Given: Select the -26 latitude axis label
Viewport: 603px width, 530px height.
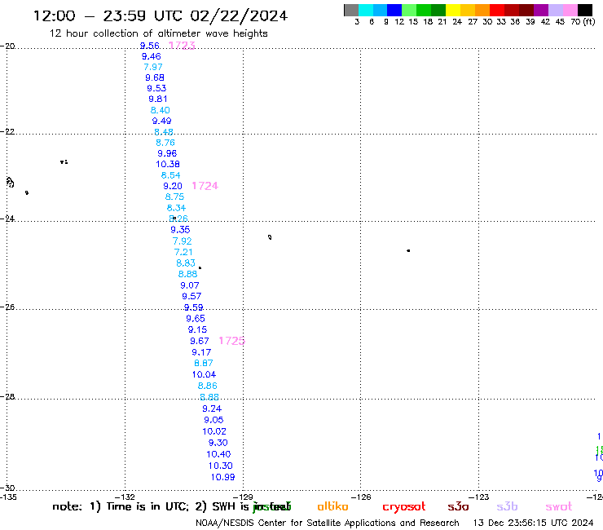Looking at the screenshot, I should coord(7,307).
